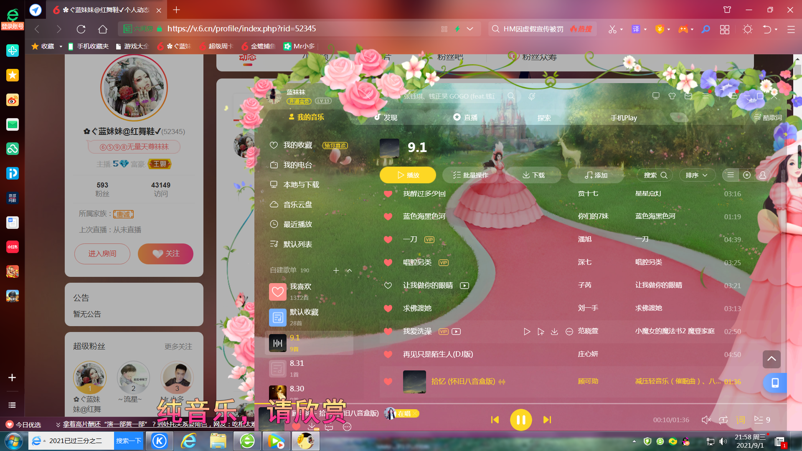Switch to the 手机Play tab
Image resolution: width=802 pixels, height=451 pixels.
[x=624, y=118]
